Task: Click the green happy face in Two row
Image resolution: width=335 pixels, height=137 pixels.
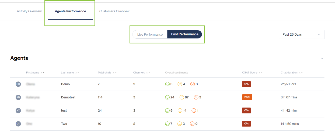Action: point(167,124)
